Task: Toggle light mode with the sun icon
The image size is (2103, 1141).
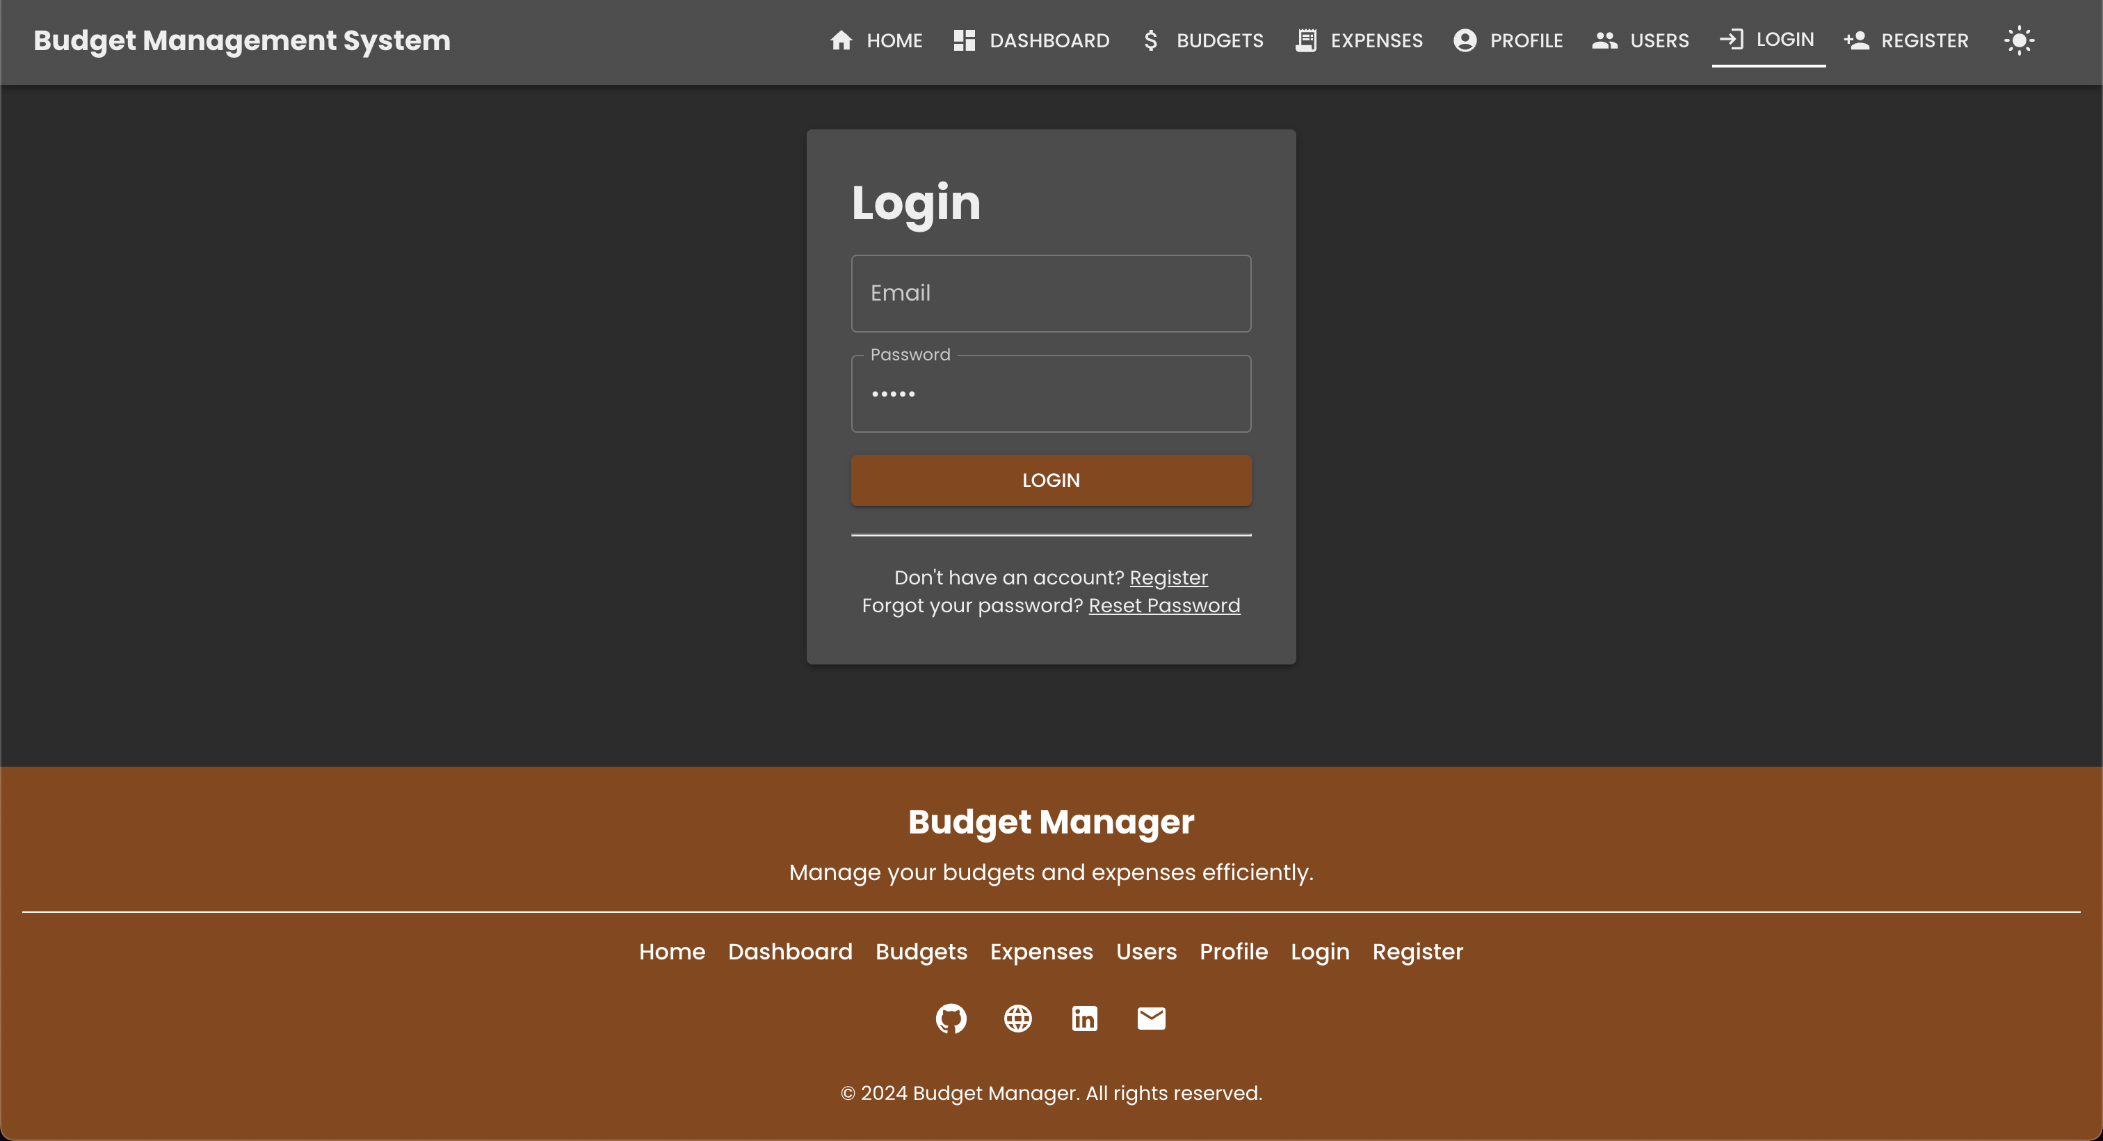Action: (2019, 40)
